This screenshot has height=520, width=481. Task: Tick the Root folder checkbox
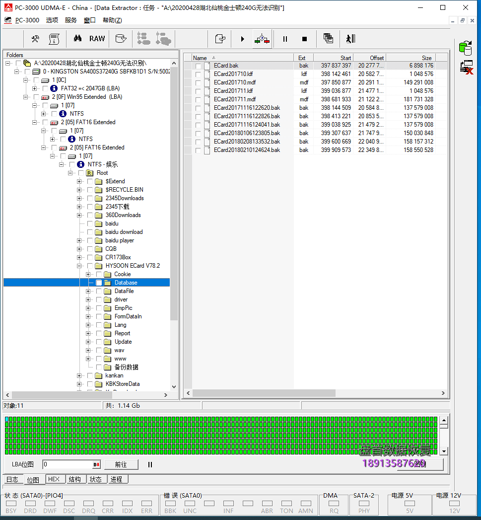coord(81,173)
